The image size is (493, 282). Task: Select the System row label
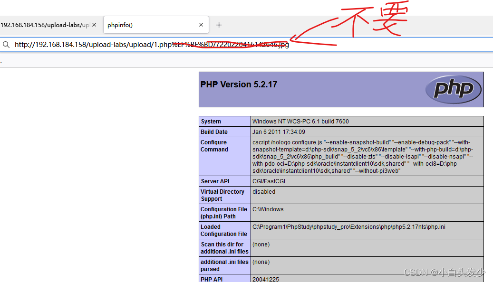211,122
